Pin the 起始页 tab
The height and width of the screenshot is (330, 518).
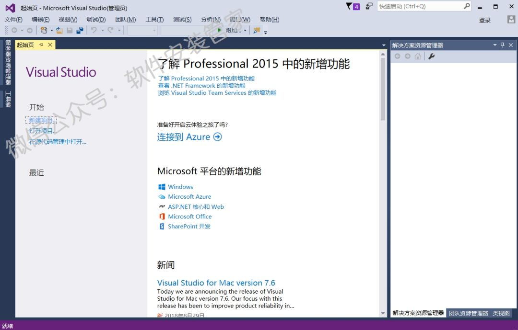click(x=41, y=45)
